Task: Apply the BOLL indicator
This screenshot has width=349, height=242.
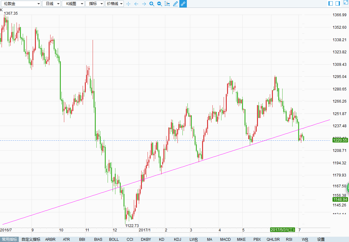Action: coord(114,239)
